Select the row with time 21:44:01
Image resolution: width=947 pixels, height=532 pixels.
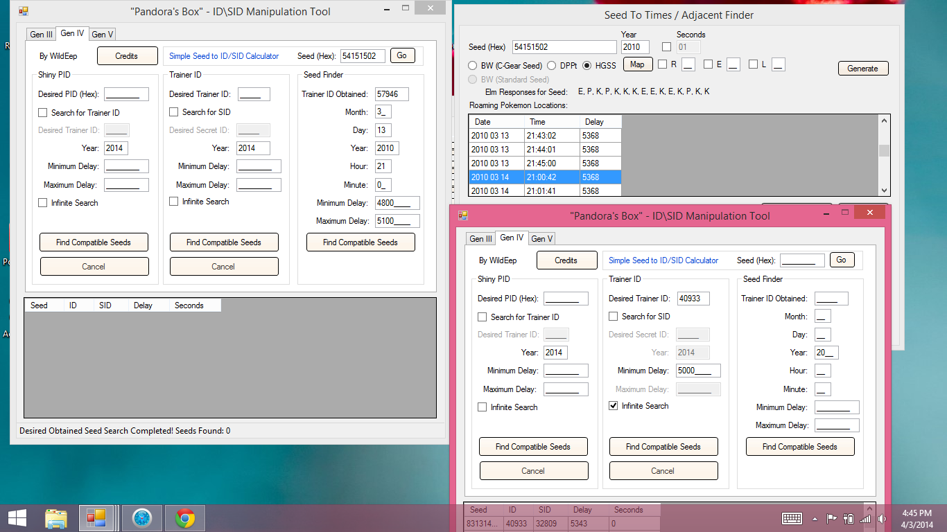click(545, 149)
